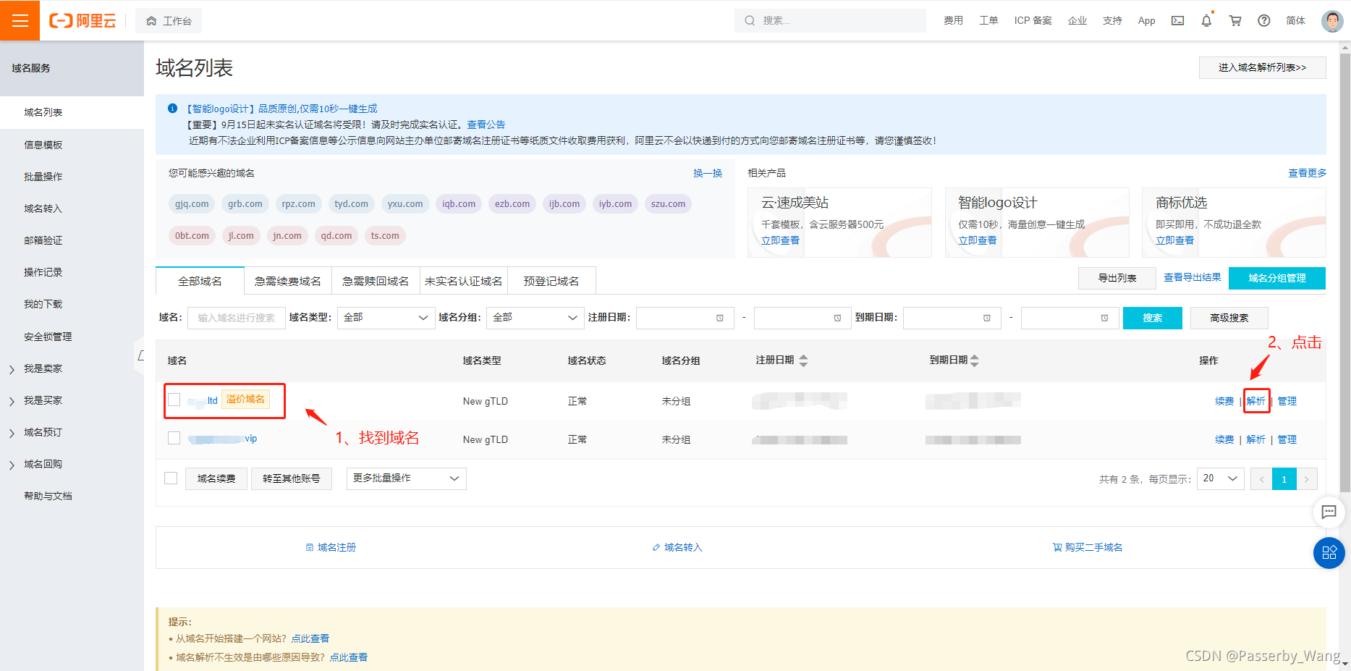This screenshot has height=671, width=1351.
Task: Switch to 急需续费域名 tab
Action: point(288,281)
